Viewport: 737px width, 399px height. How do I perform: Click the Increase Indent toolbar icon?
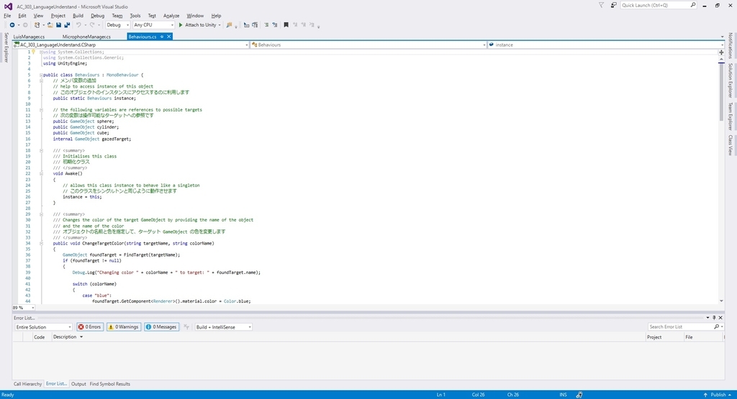pos(255,25)
